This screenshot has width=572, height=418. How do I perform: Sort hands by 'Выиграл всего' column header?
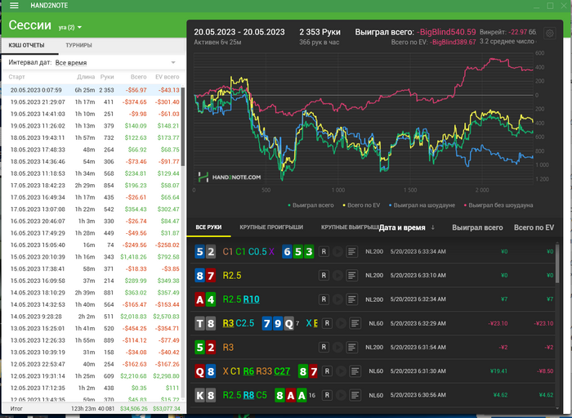477,227
